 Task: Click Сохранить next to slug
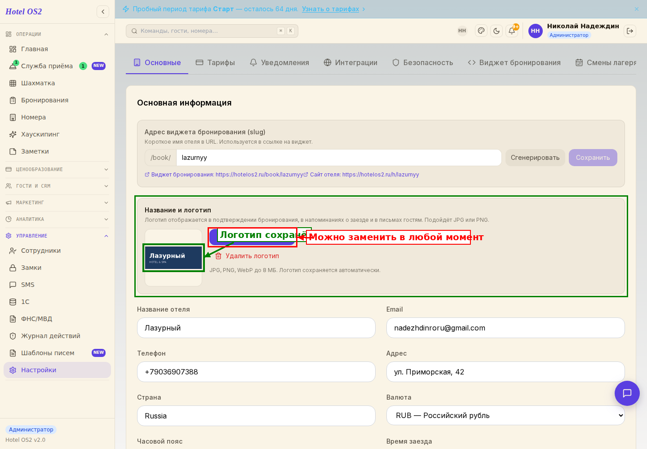point(593,158)
